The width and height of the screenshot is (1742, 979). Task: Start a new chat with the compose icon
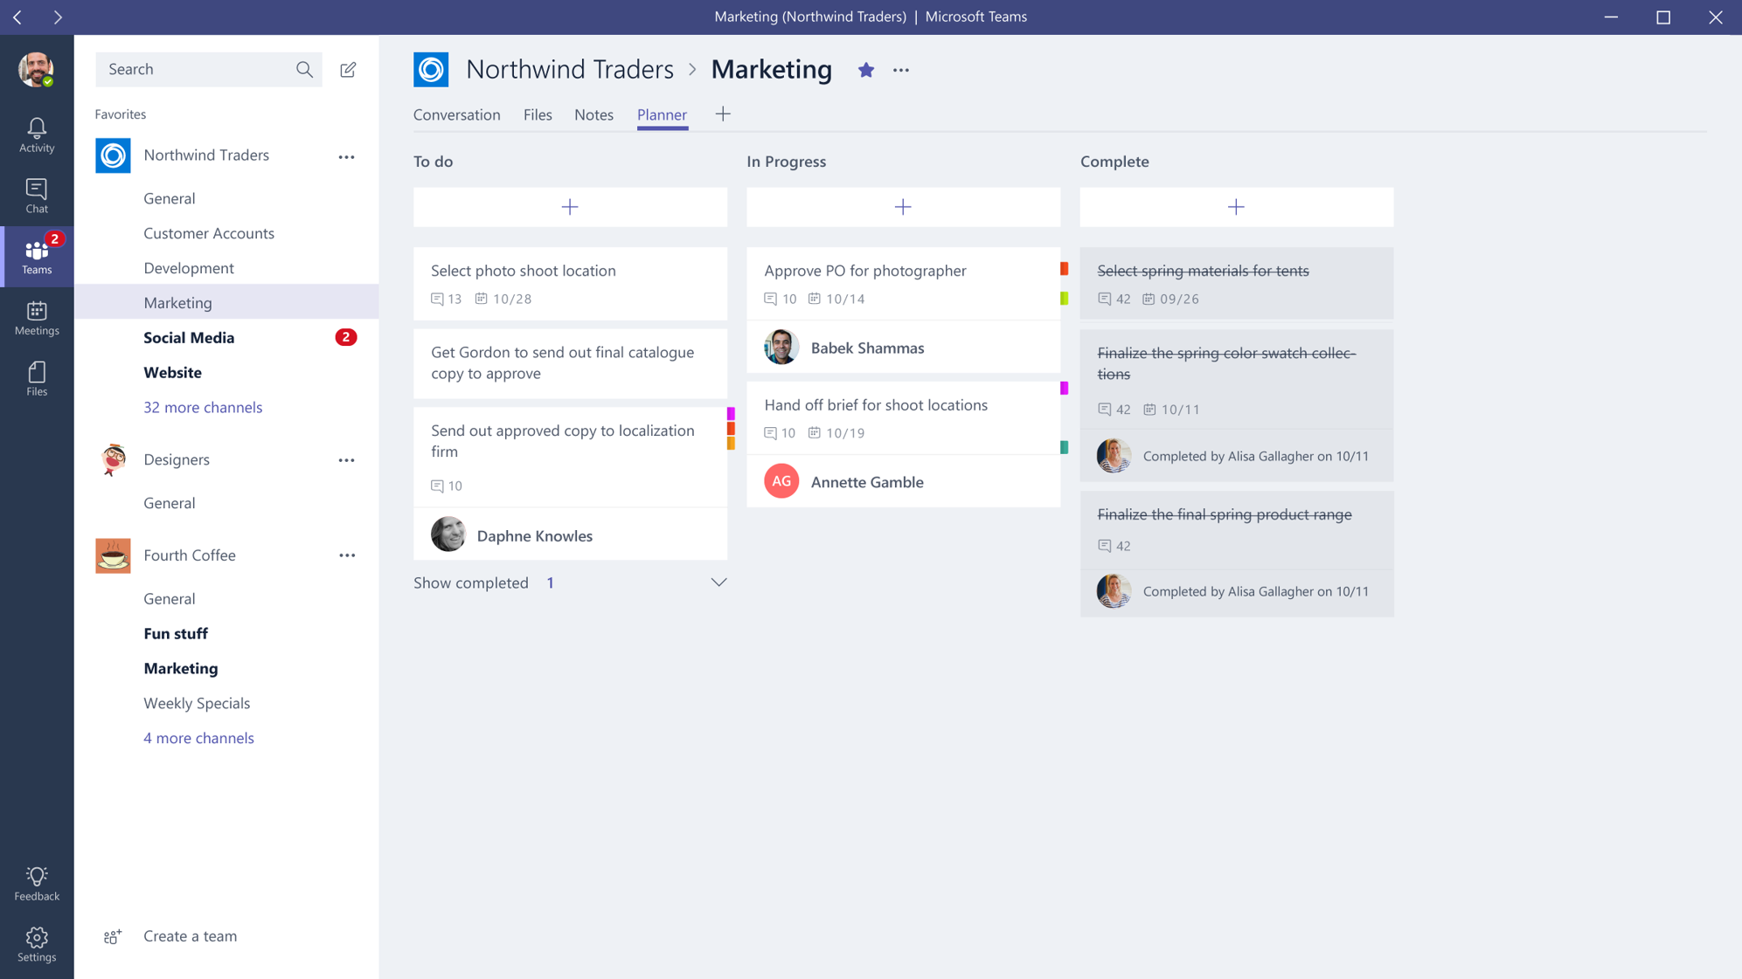[x=348, y=69]
